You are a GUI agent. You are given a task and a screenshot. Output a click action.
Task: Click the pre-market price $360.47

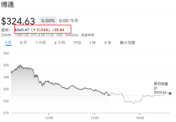pyautogui.click(x=21, y=30)
